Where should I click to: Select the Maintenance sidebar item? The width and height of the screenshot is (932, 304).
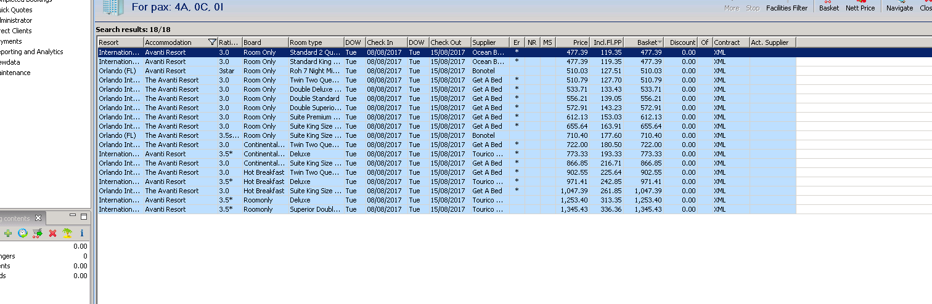(x=15, y=73)
